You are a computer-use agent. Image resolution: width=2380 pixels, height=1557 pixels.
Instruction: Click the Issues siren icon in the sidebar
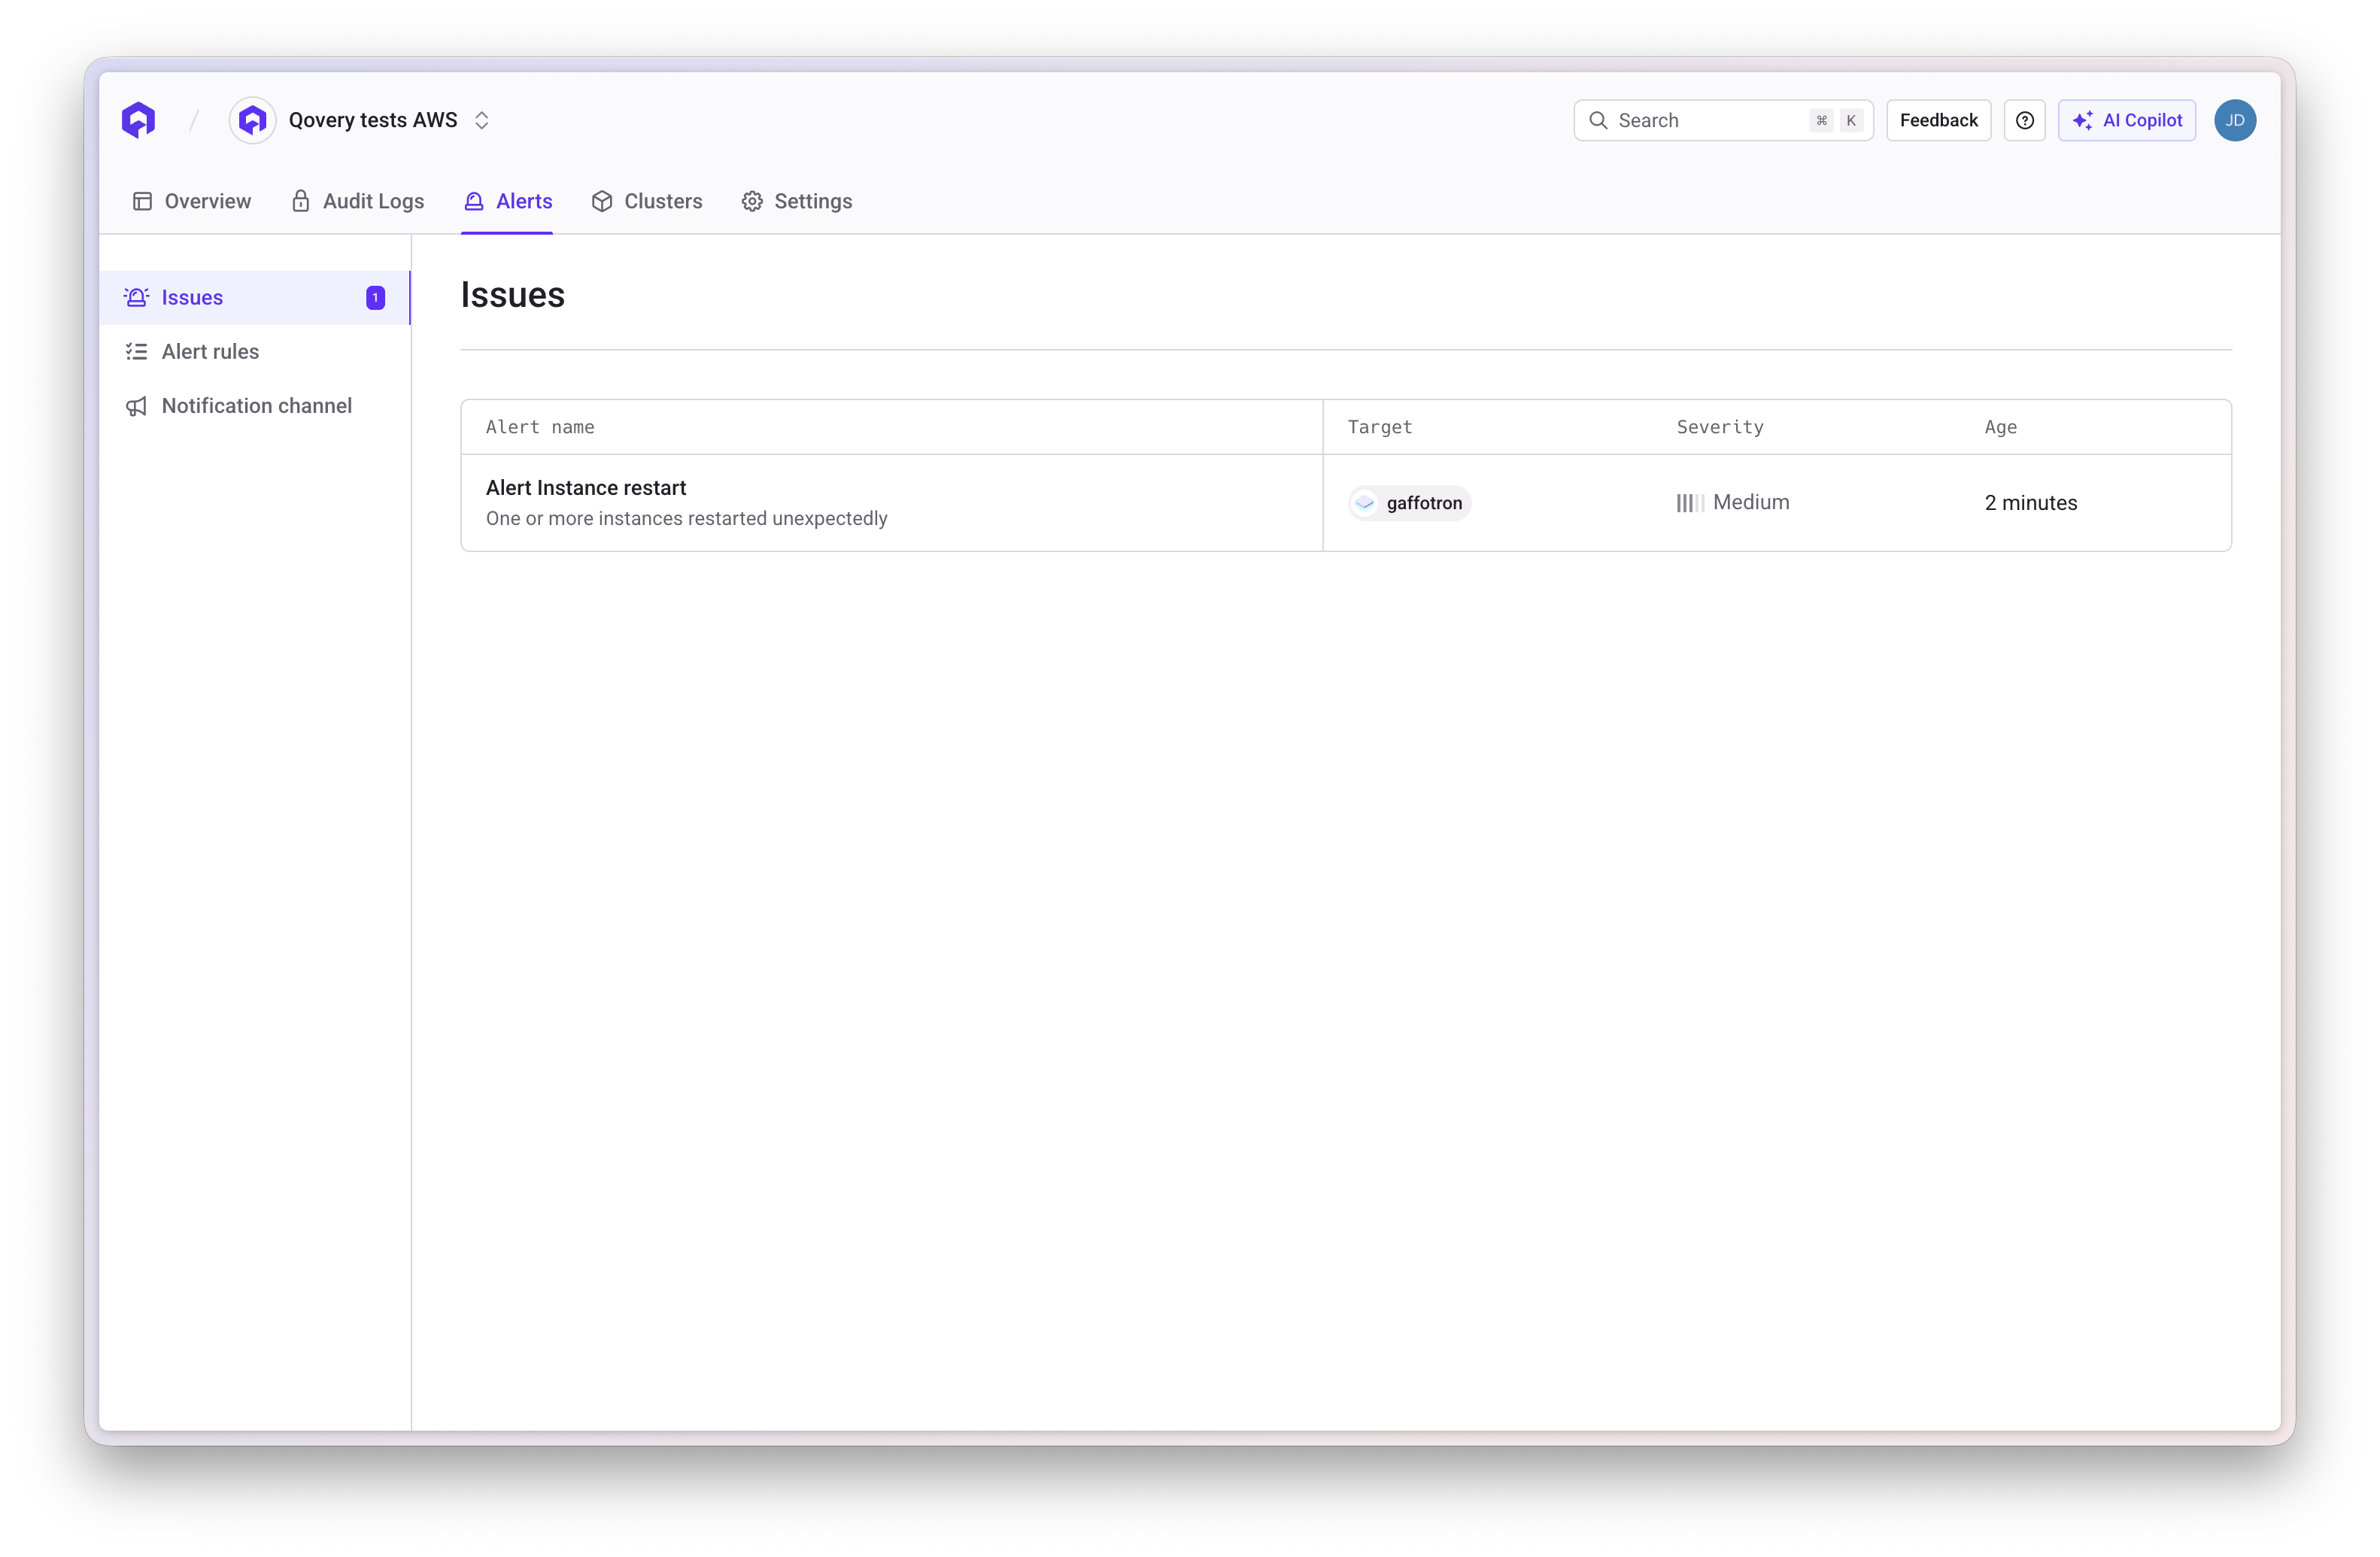[136, 297]
